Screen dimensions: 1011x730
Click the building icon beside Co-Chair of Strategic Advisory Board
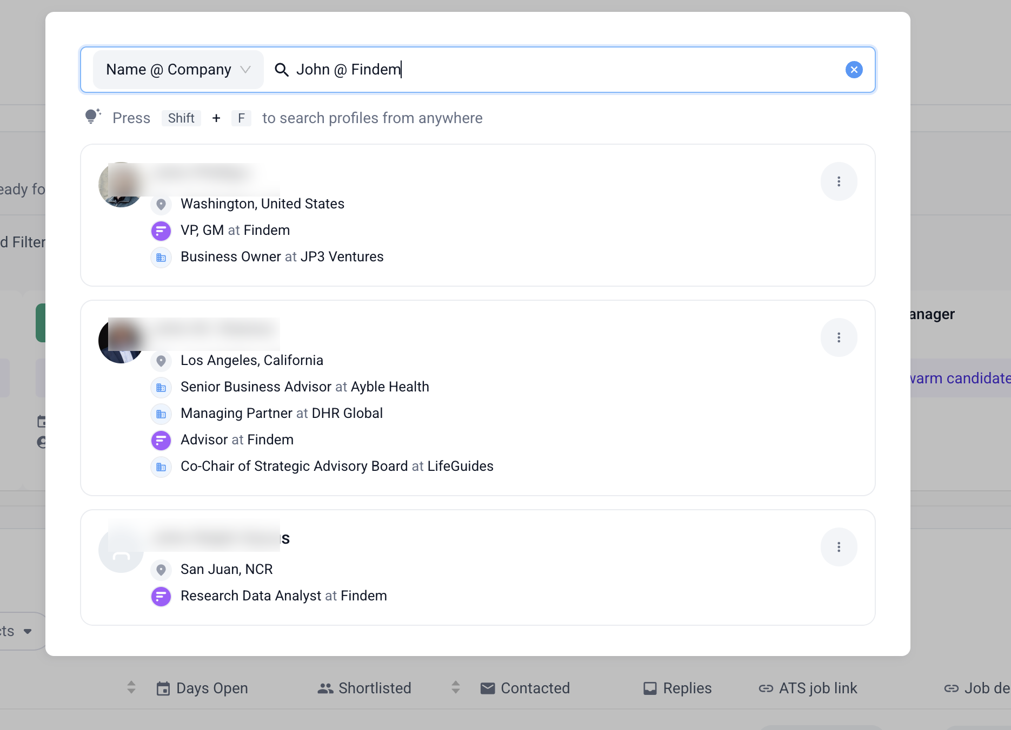[x=161, y=467]
